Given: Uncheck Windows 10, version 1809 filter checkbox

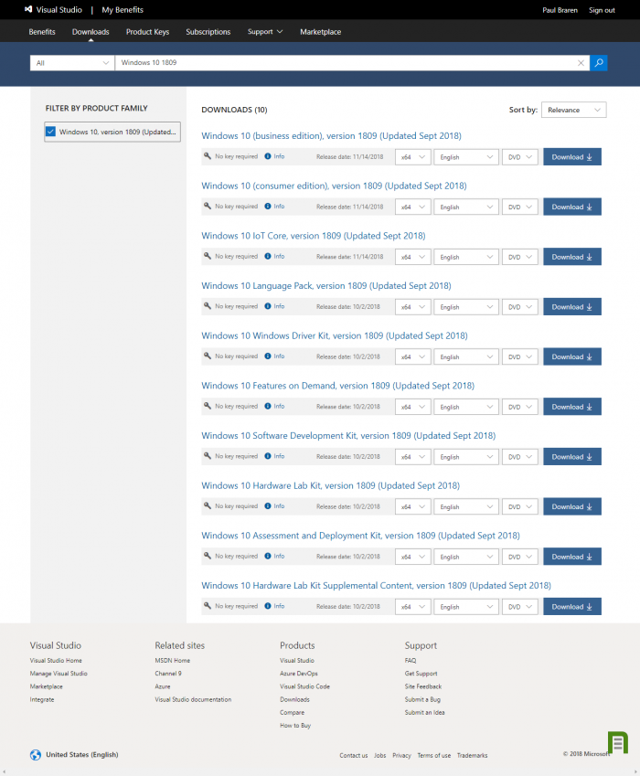Looking at the screenshot, I should coord(50,132).
